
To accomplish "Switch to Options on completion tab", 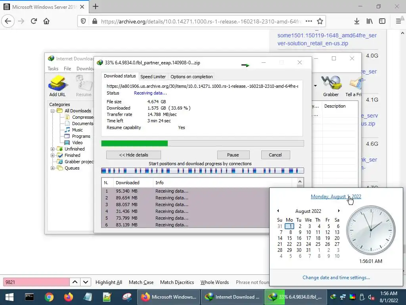I will 192,77.
